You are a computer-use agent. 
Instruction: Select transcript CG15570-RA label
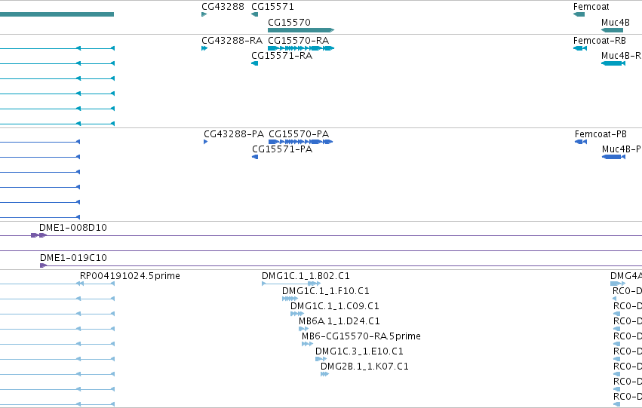pos(299,41)
